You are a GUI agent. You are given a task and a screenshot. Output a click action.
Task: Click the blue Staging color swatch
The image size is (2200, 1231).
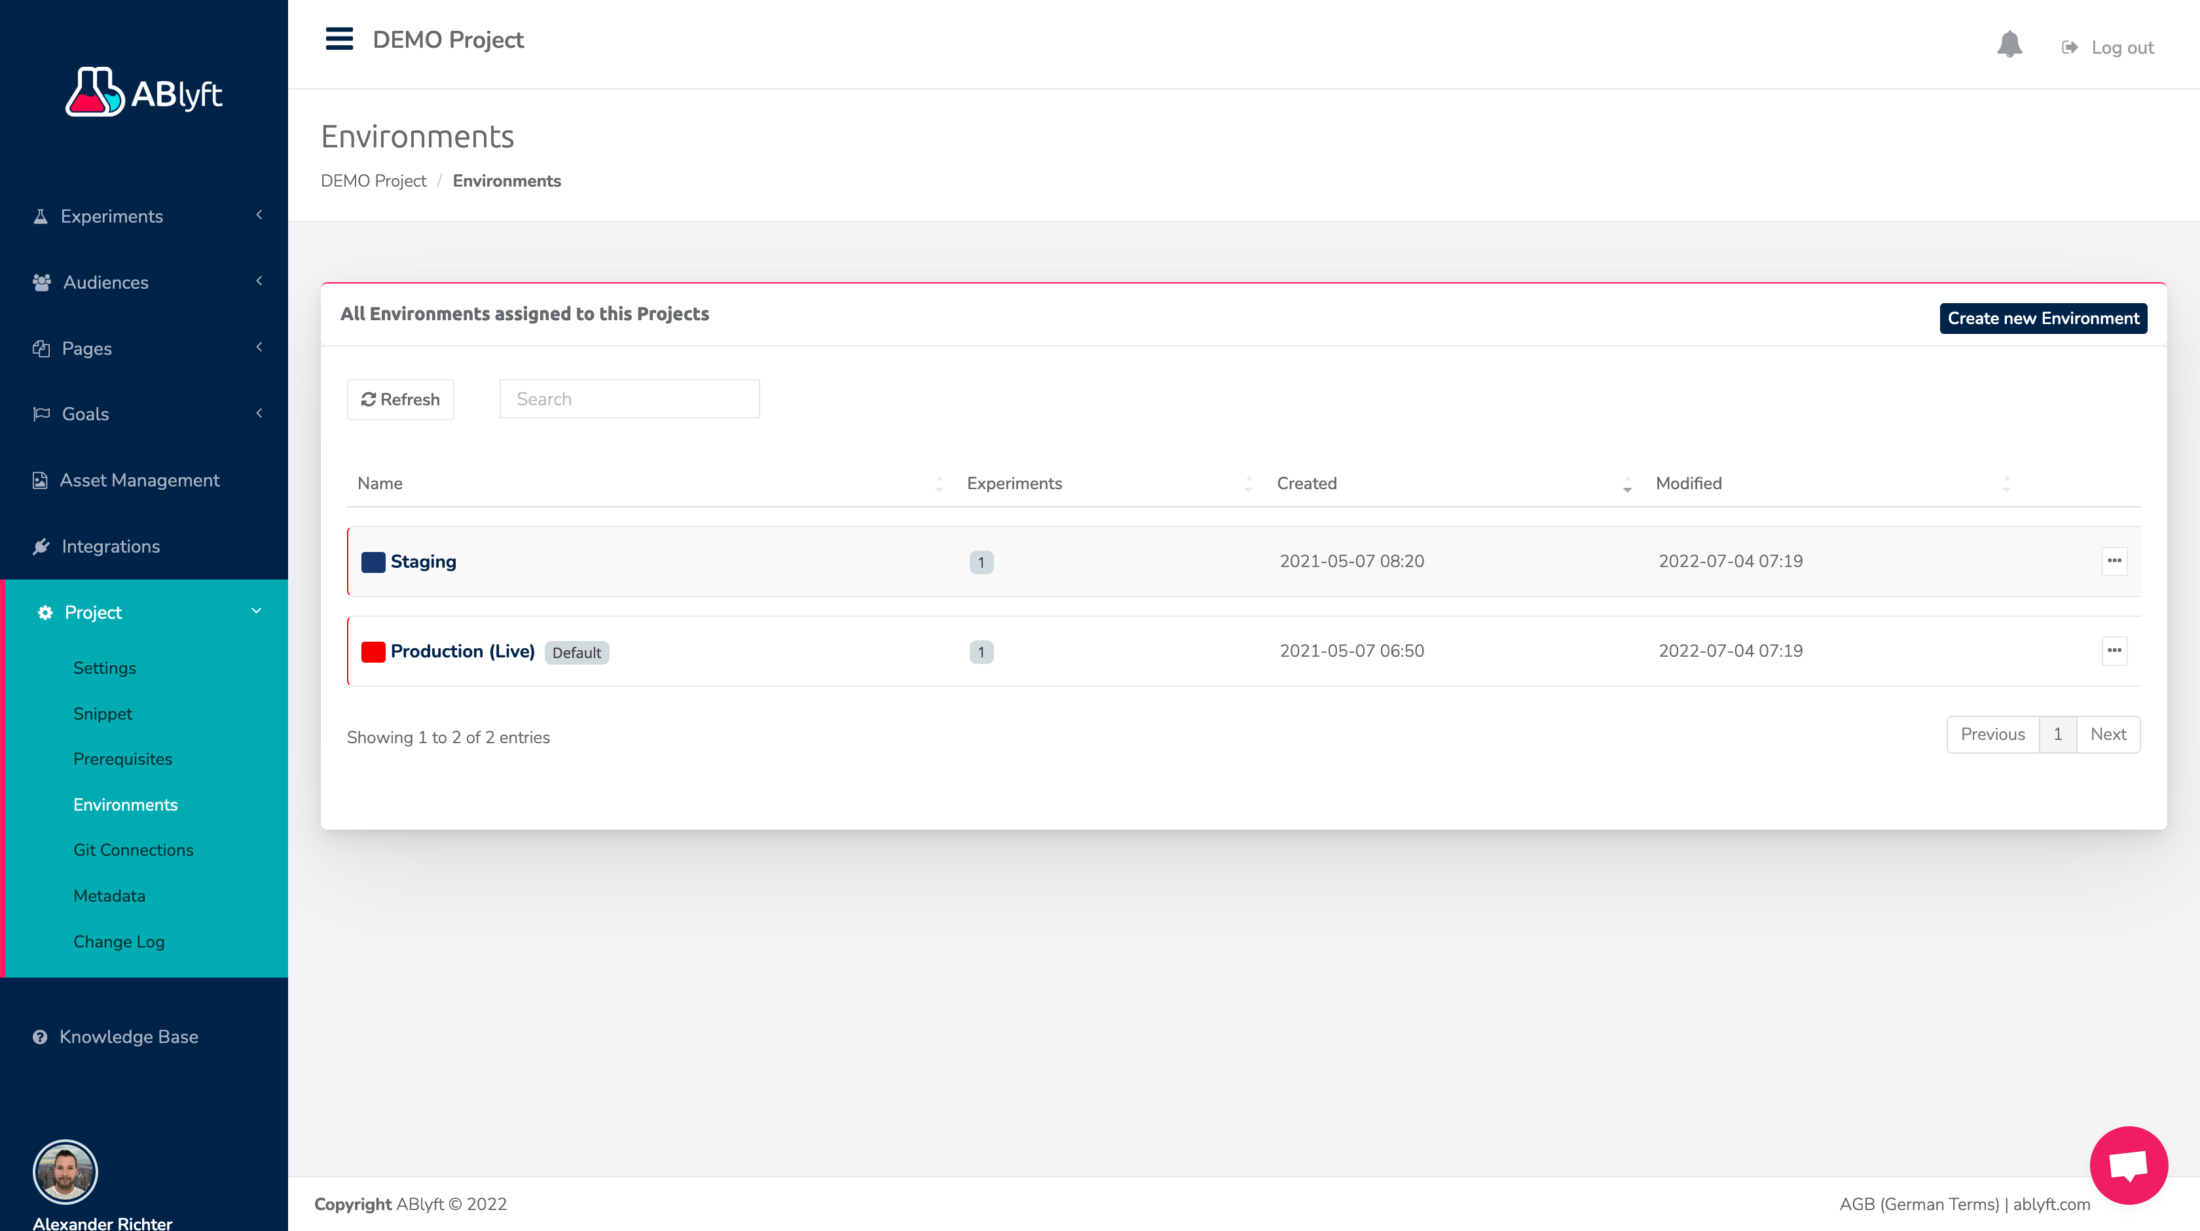pyautogui.click(x=373, y=562)
